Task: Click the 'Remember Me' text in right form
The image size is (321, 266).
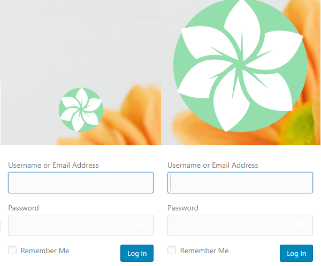Action: [204, 251]
